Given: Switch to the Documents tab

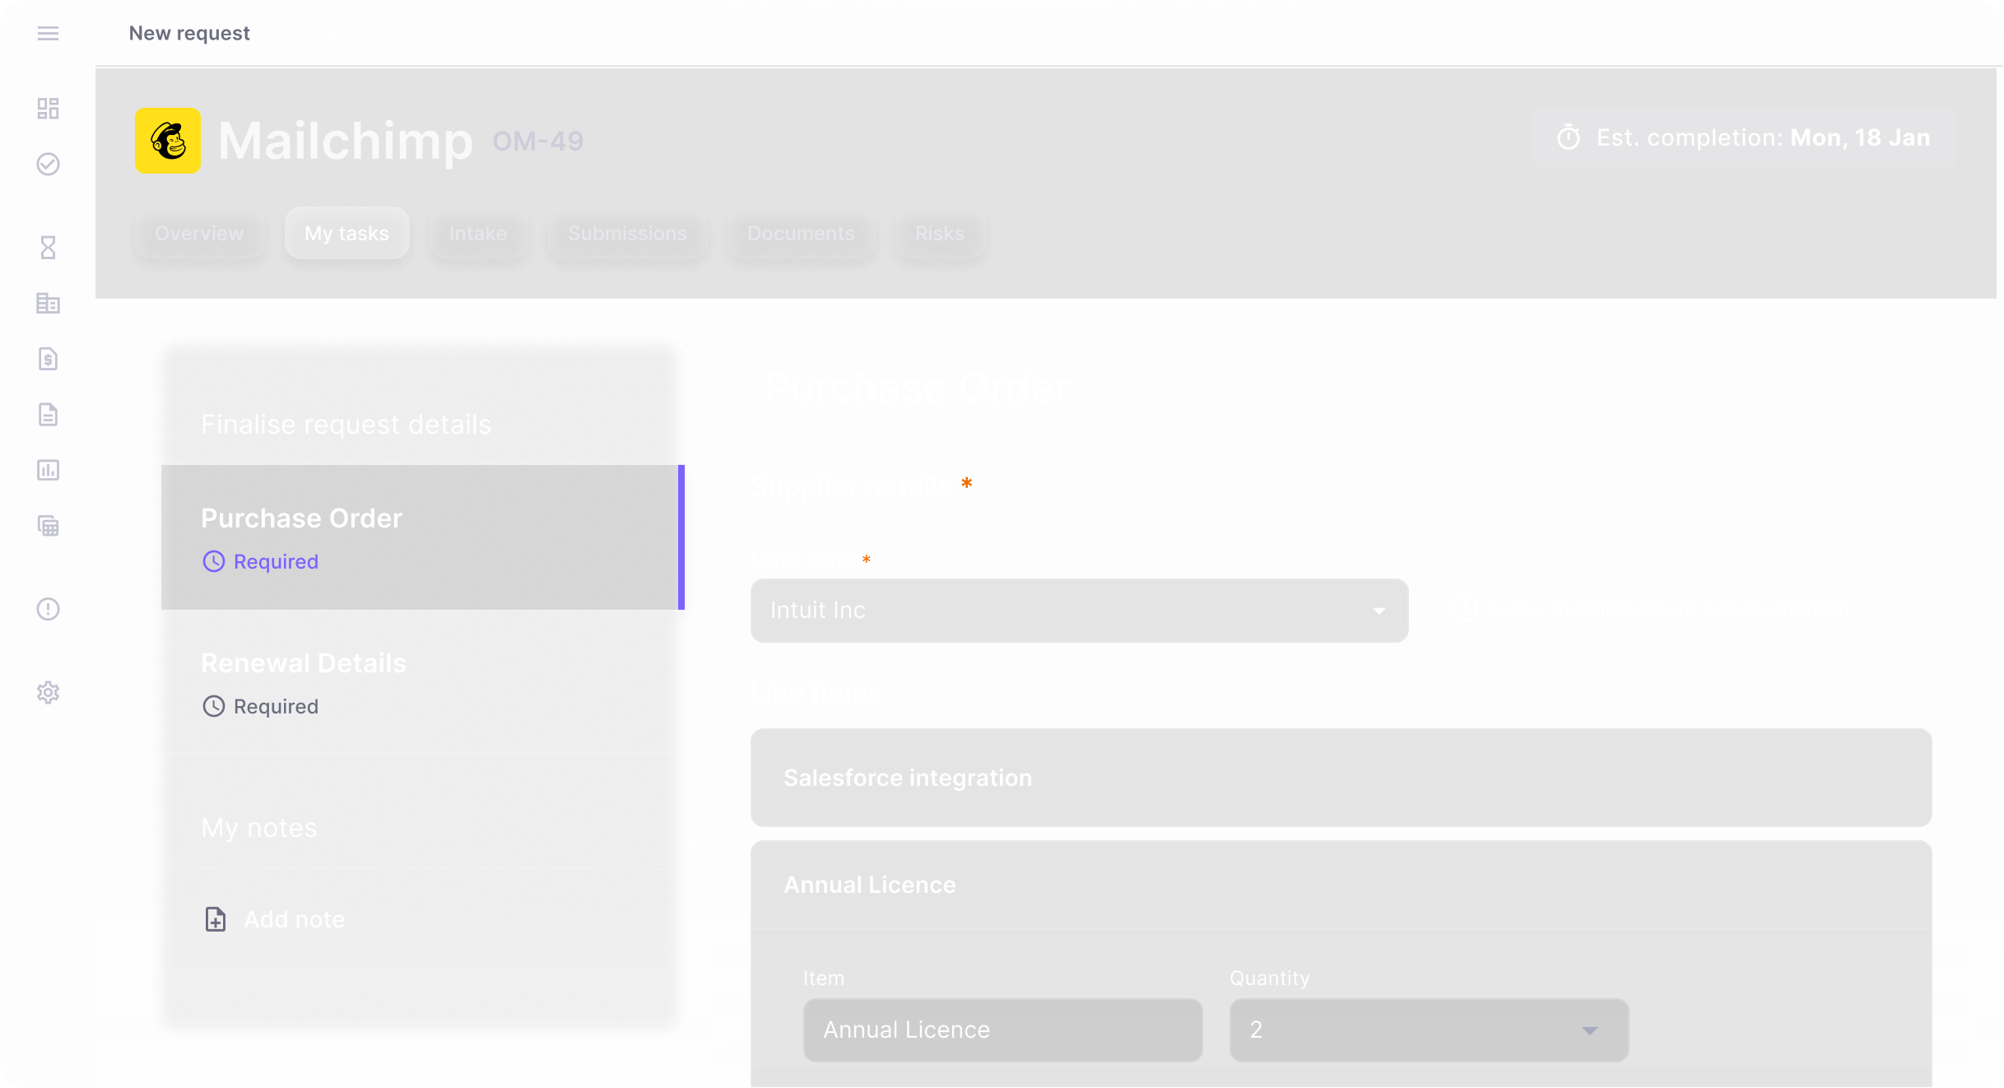Looking at the screenshot, I should pyautogui.click(x=801, y=234).
